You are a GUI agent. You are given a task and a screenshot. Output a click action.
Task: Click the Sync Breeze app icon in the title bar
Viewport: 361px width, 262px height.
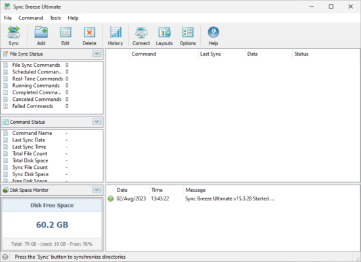[7, 7]
